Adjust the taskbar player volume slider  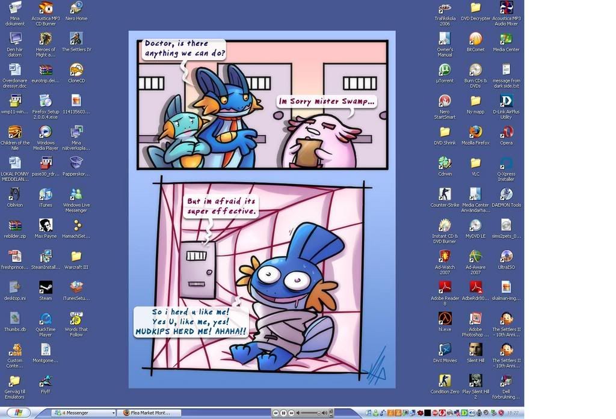point(309,413)
